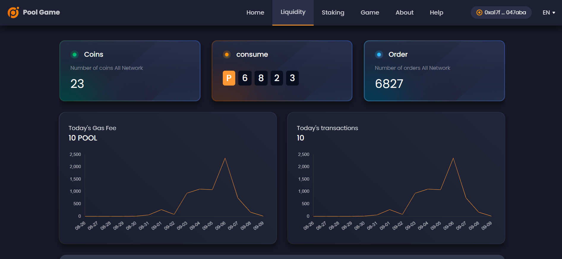Click the Pool Game logo icon

click(13, 12)
